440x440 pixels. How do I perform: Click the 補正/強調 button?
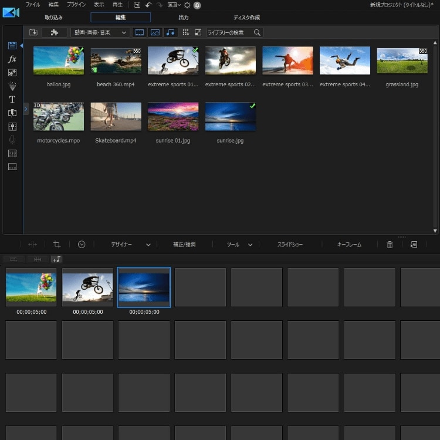tap(184, 245)
